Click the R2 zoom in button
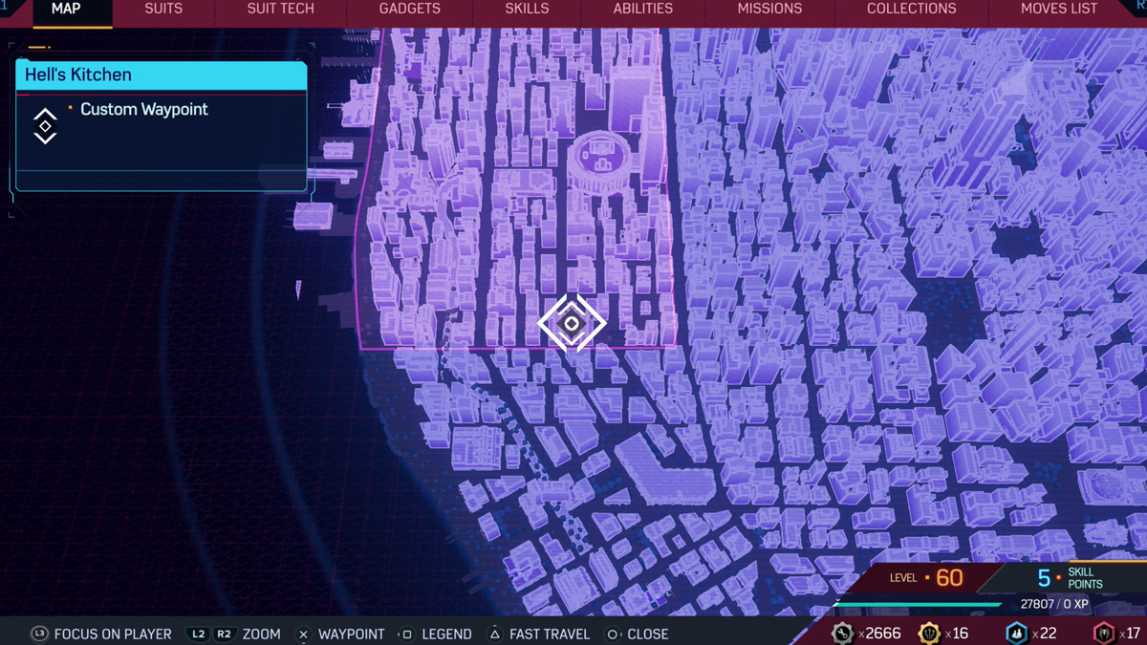The width and height of the screenshot is (1147, 645). coord(224,634)
